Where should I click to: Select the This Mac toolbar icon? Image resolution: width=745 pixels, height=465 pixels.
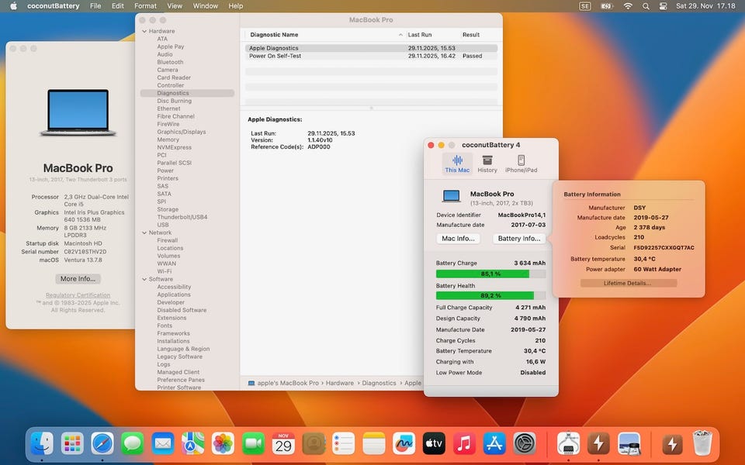tap(457, 164)
